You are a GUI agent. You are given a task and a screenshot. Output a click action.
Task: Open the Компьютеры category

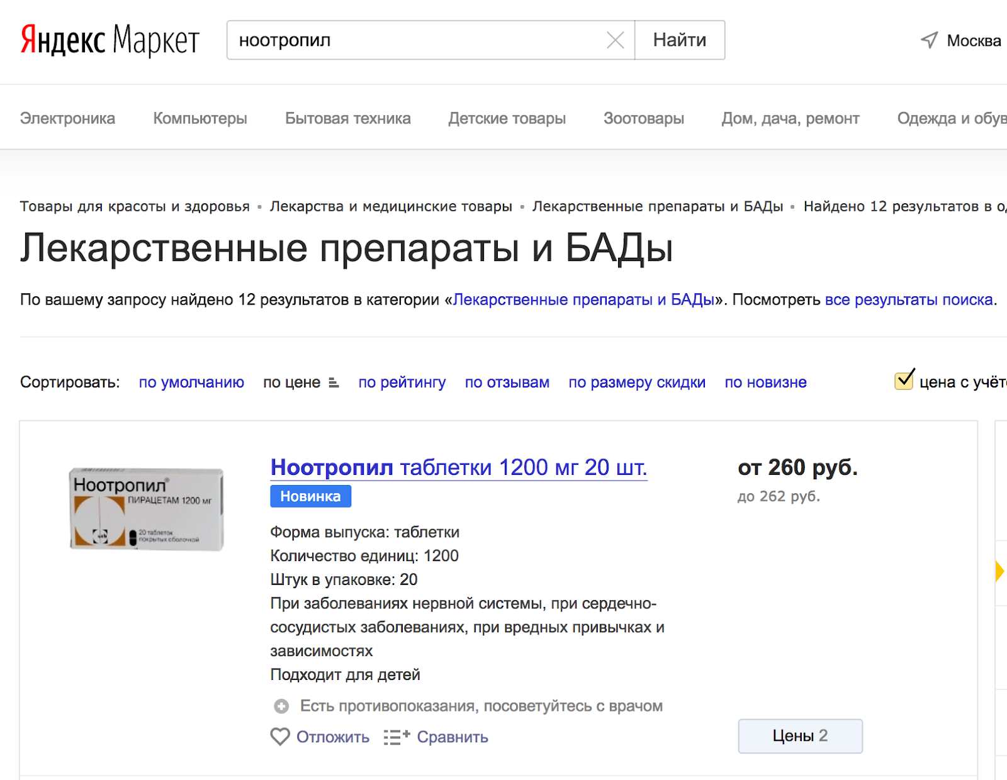200,118
